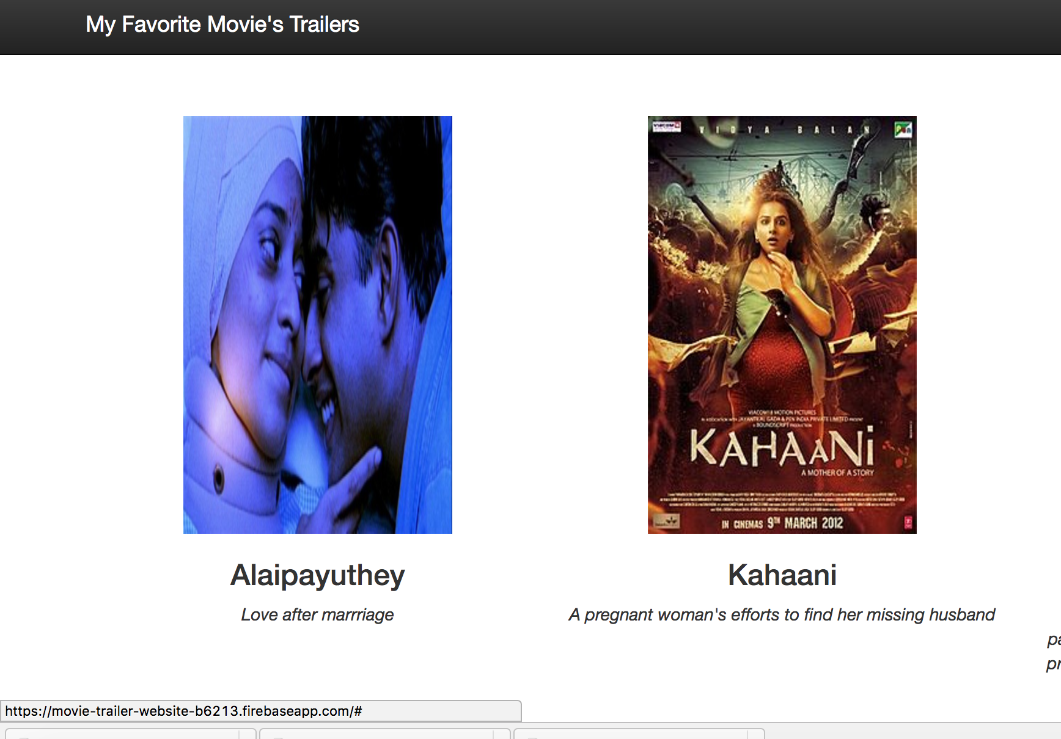Click the second download's file icon
The height and width of the screenshot is (739, 1061).
(x=277, y=737)
